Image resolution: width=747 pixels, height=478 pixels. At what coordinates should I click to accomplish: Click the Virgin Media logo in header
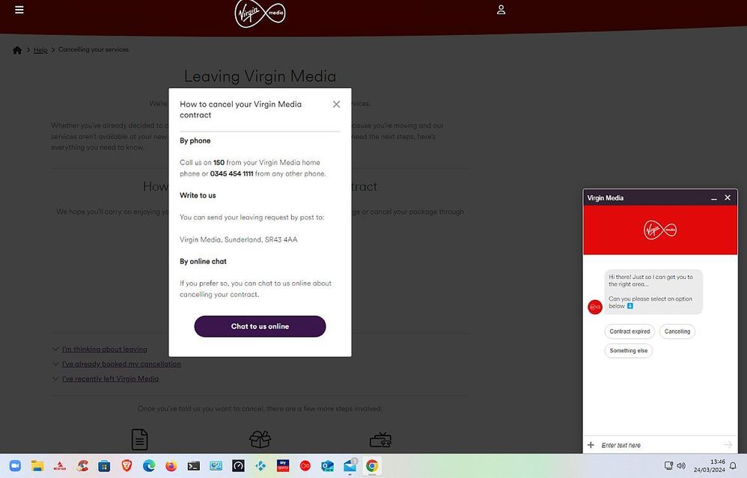(x=260, y=13)
